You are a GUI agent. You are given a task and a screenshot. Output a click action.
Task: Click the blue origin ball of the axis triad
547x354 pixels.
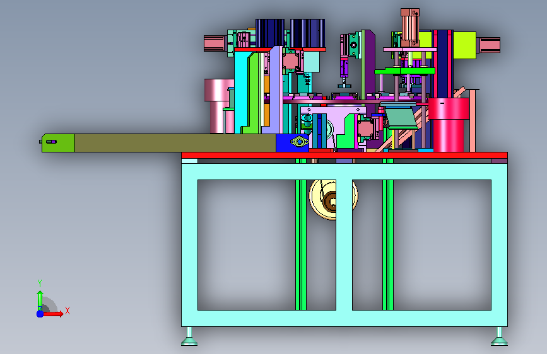point(40,314)
